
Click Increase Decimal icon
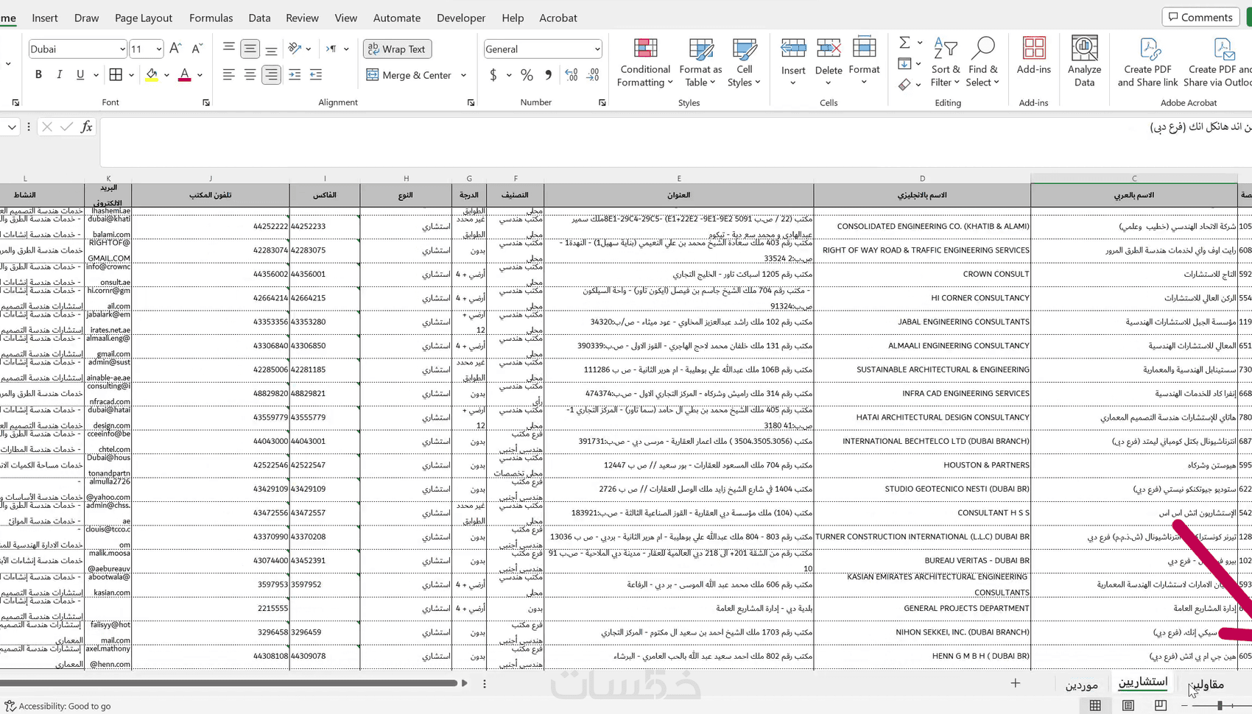click(572, 74)
